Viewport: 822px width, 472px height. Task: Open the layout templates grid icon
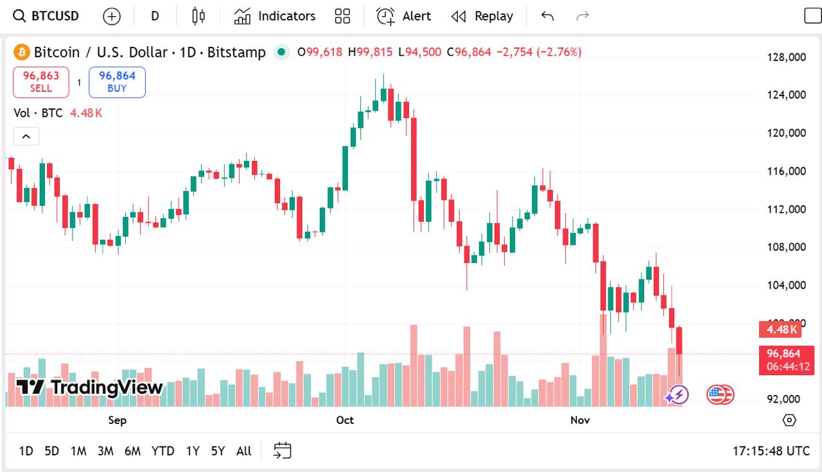(343, 16)
